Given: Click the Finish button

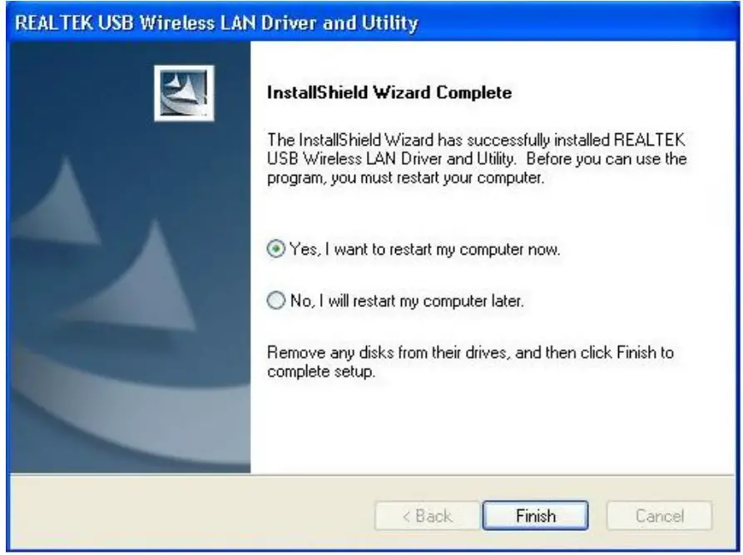Looking at the screenshot, I should (x=536, y=516).
